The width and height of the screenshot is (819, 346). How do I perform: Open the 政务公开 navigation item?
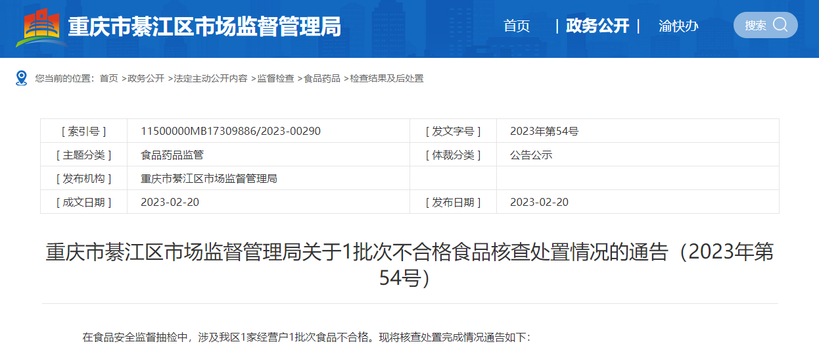coord(597,26)
